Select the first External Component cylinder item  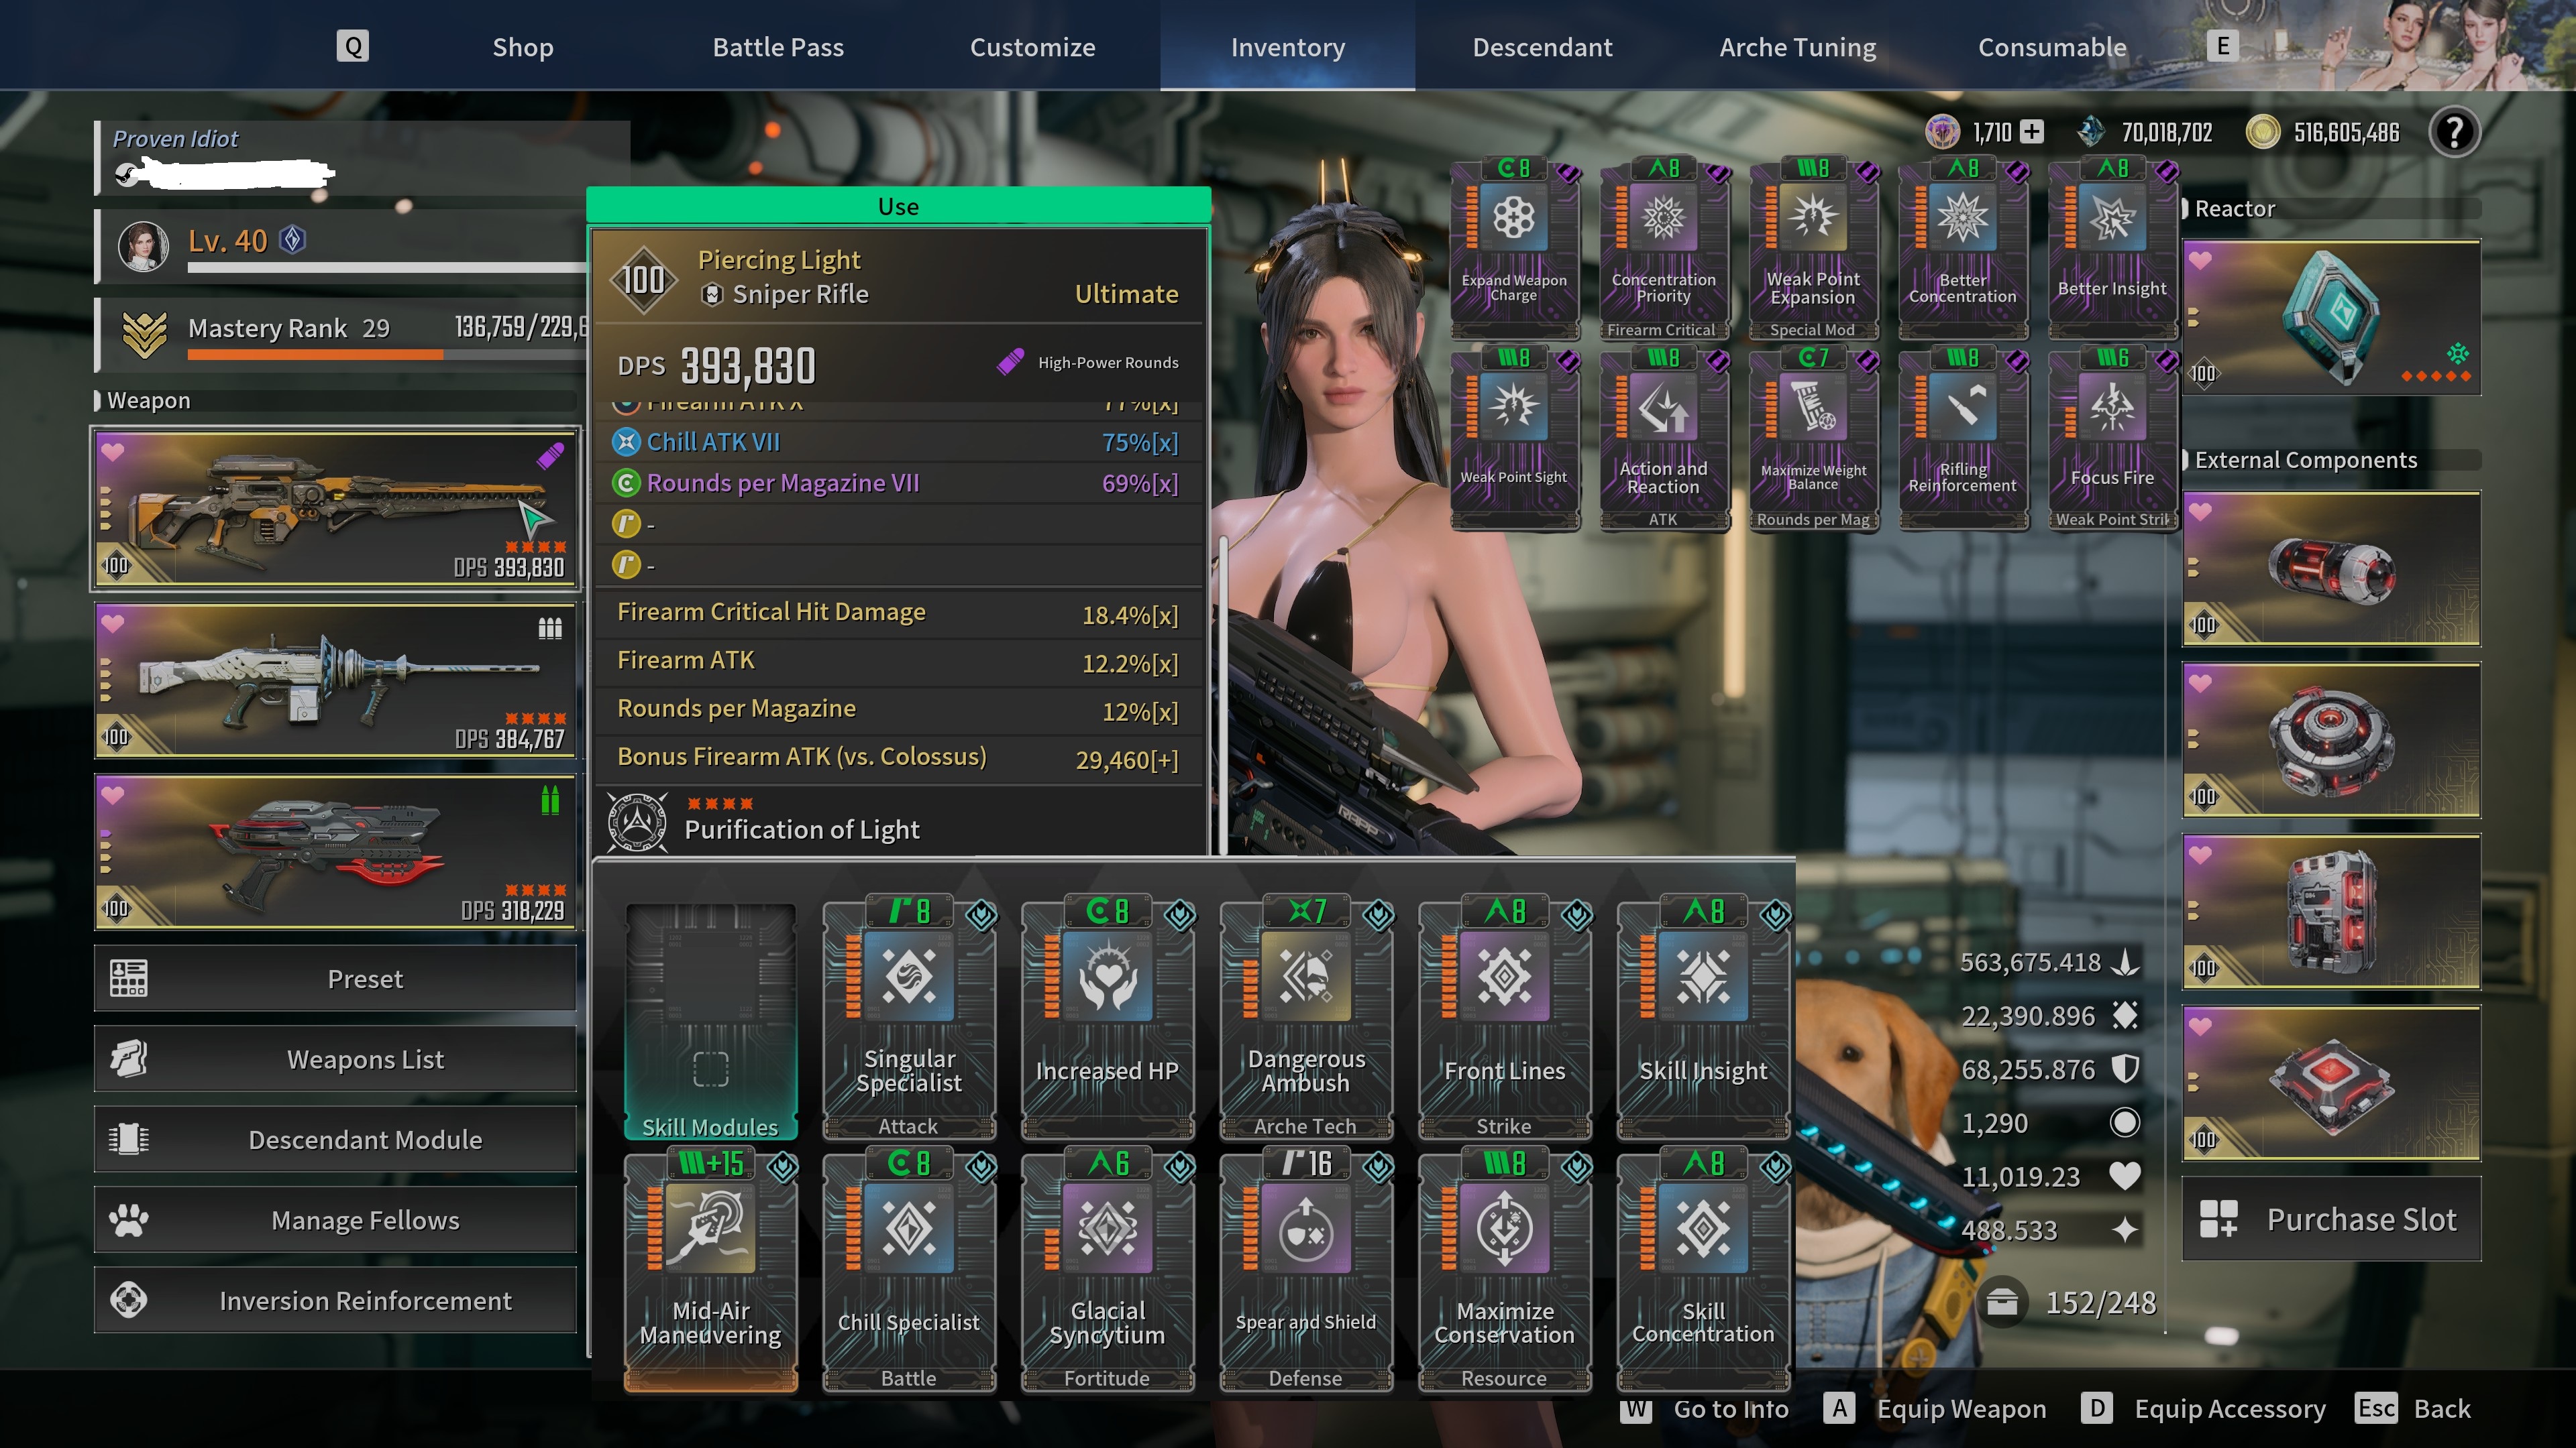[2331, 570]
